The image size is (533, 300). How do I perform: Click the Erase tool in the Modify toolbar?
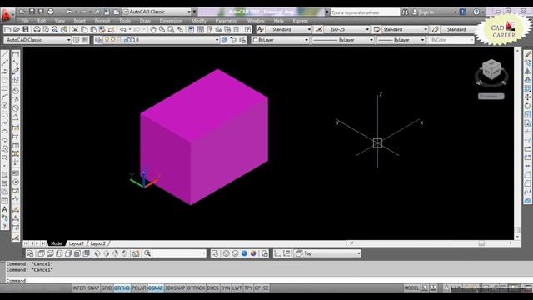click(x=527, y=54)
